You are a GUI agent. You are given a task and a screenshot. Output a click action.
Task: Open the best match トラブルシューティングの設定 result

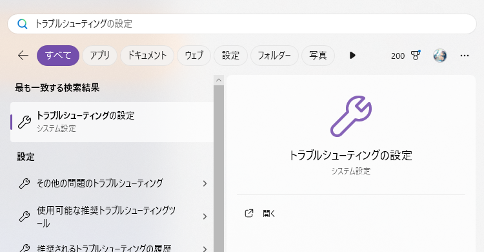112,122
